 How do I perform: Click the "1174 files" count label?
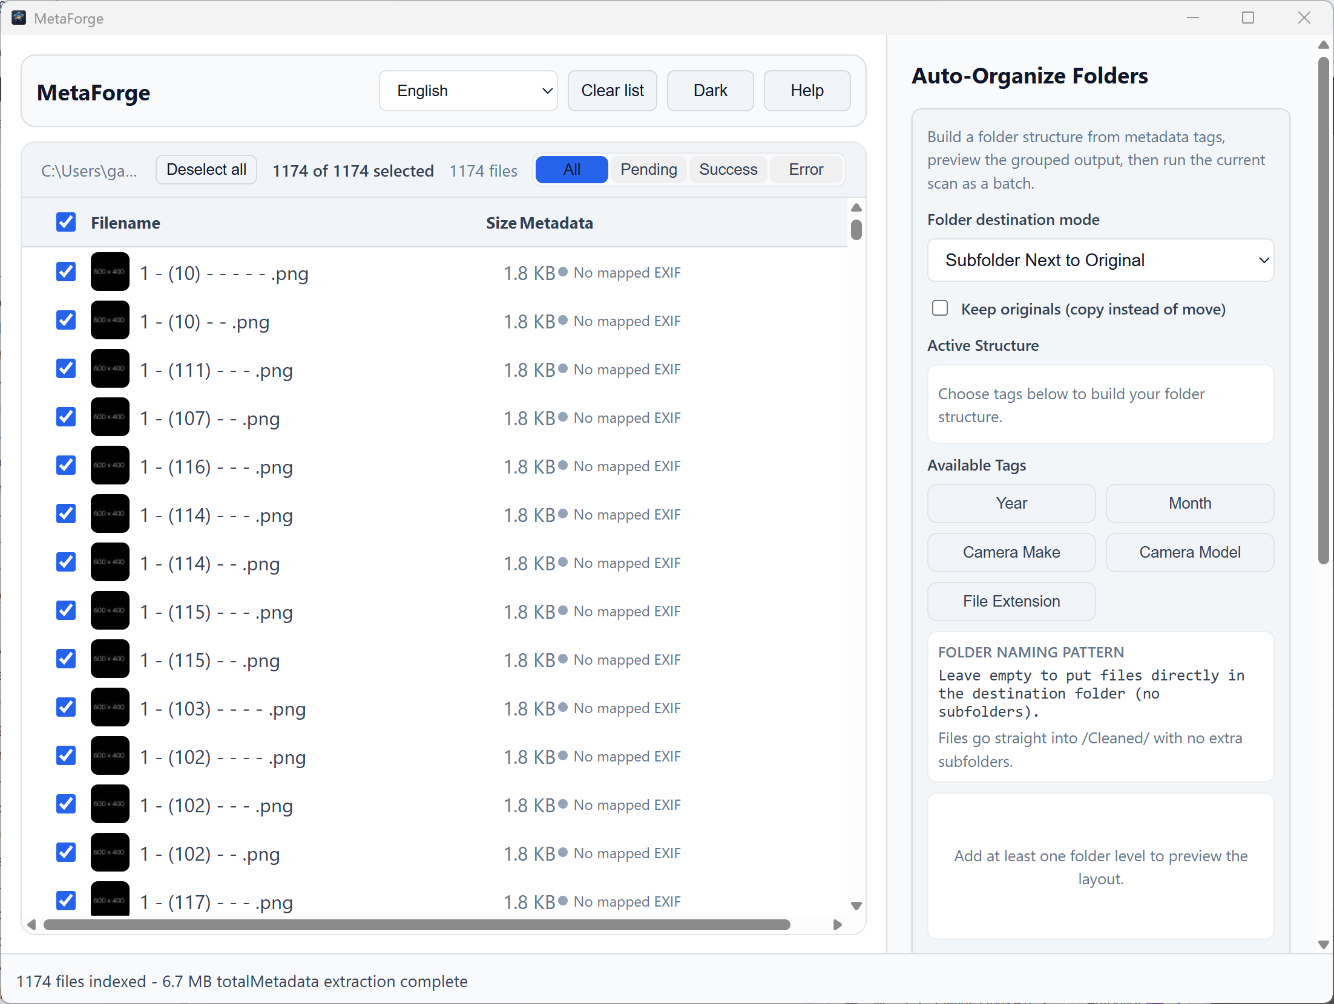pyautogui.click(x=483, y=171)
